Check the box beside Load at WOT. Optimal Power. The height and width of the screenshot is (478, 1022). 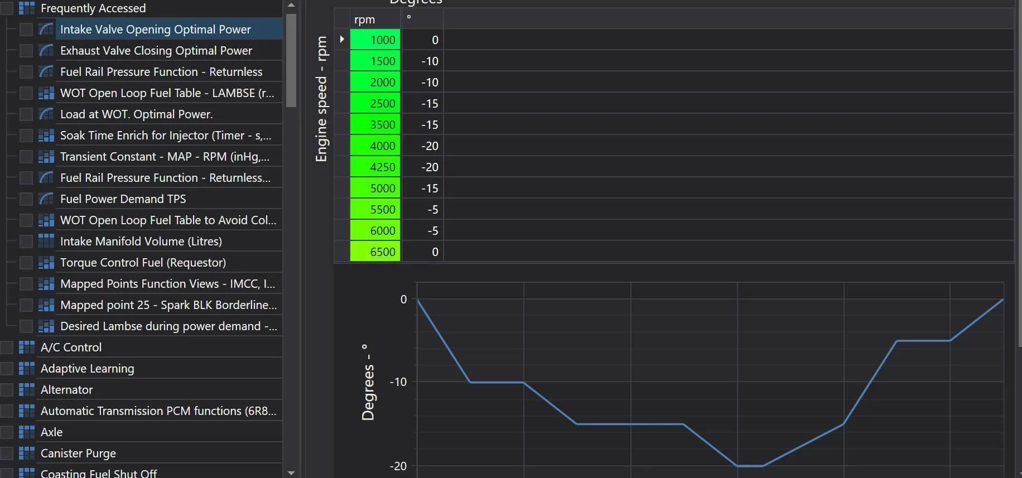click(x=26, y=114)
